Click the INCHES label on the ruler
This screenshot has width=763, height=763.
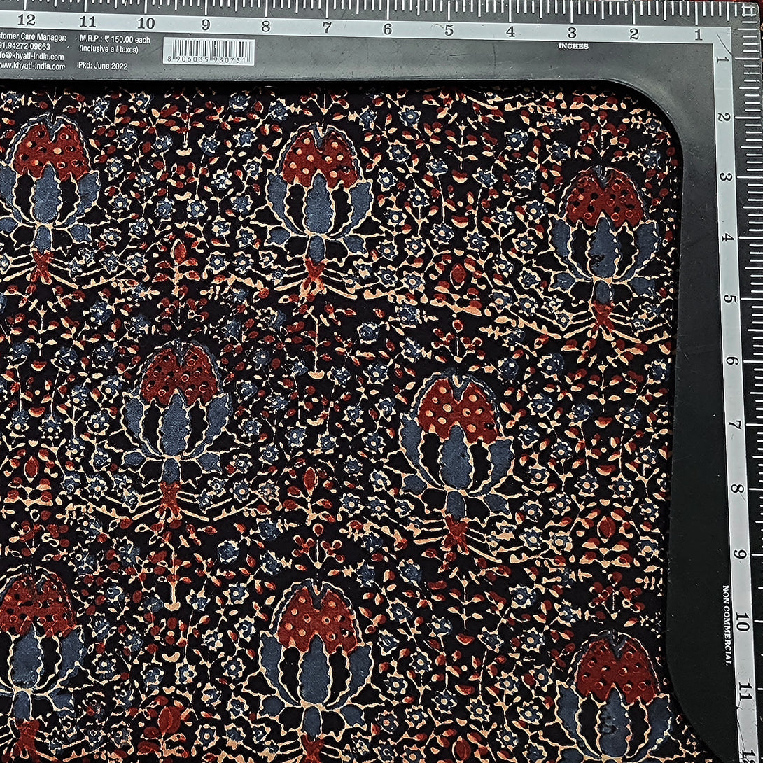[x=573, y=46]
